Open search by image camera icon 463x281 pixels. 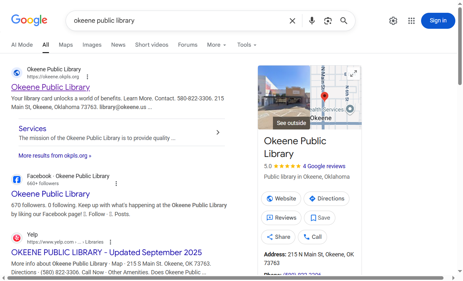tap(328, 21)
